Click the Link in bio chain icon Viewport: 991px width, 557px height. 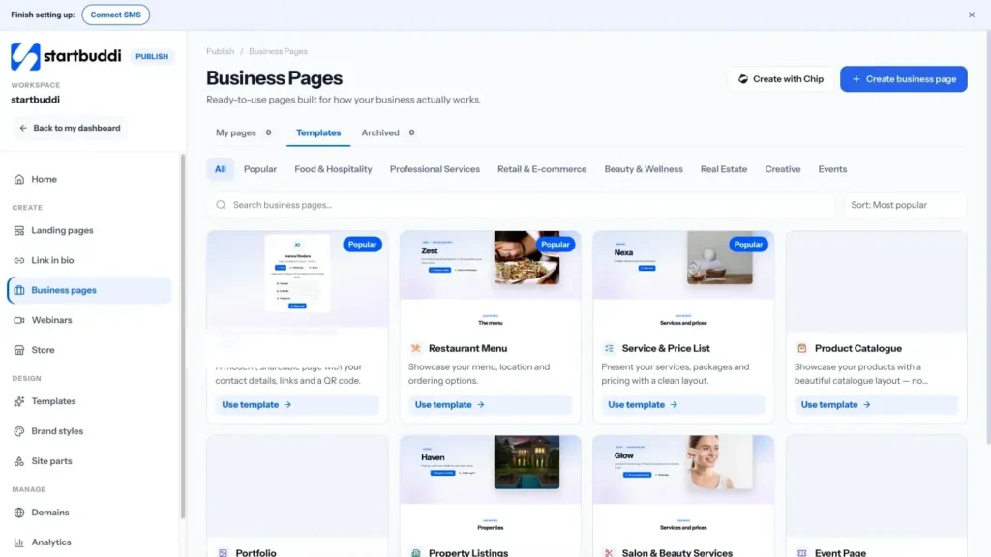click(19, 260)
